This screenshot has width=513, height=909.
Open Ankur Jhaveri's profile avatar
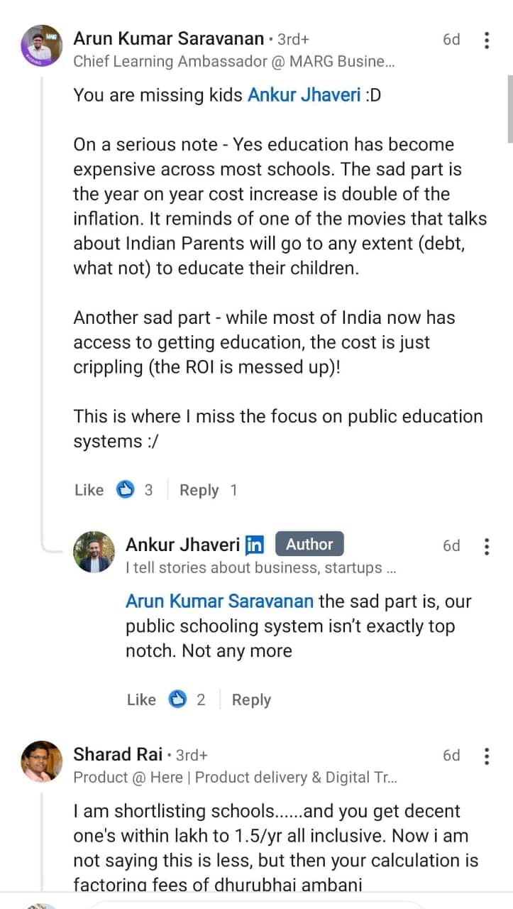click(94, 552)
